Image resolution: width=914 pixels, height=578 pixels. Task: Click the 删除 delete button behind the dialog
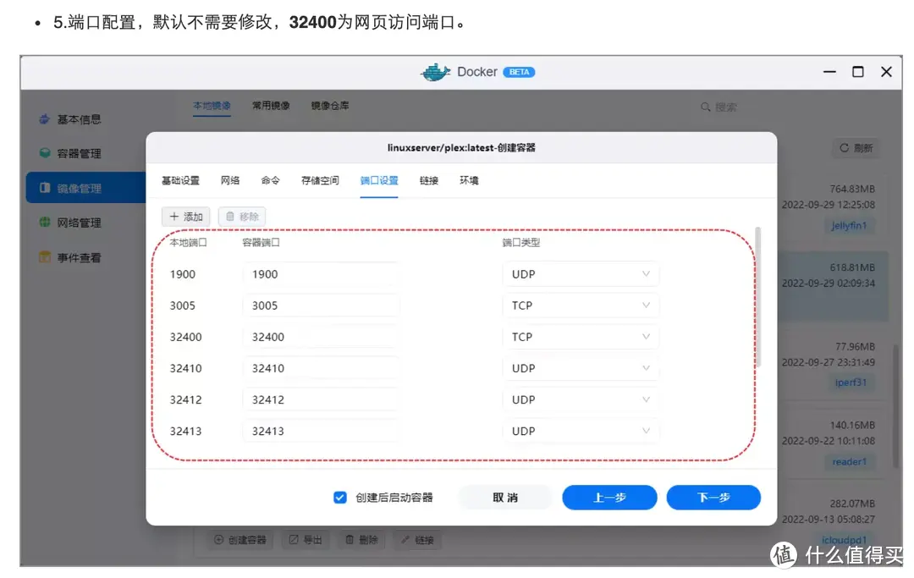(361, 540)
